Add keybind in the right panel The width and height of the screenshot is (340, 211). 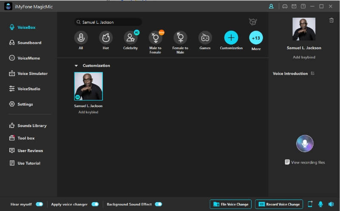tap(304, 57)
